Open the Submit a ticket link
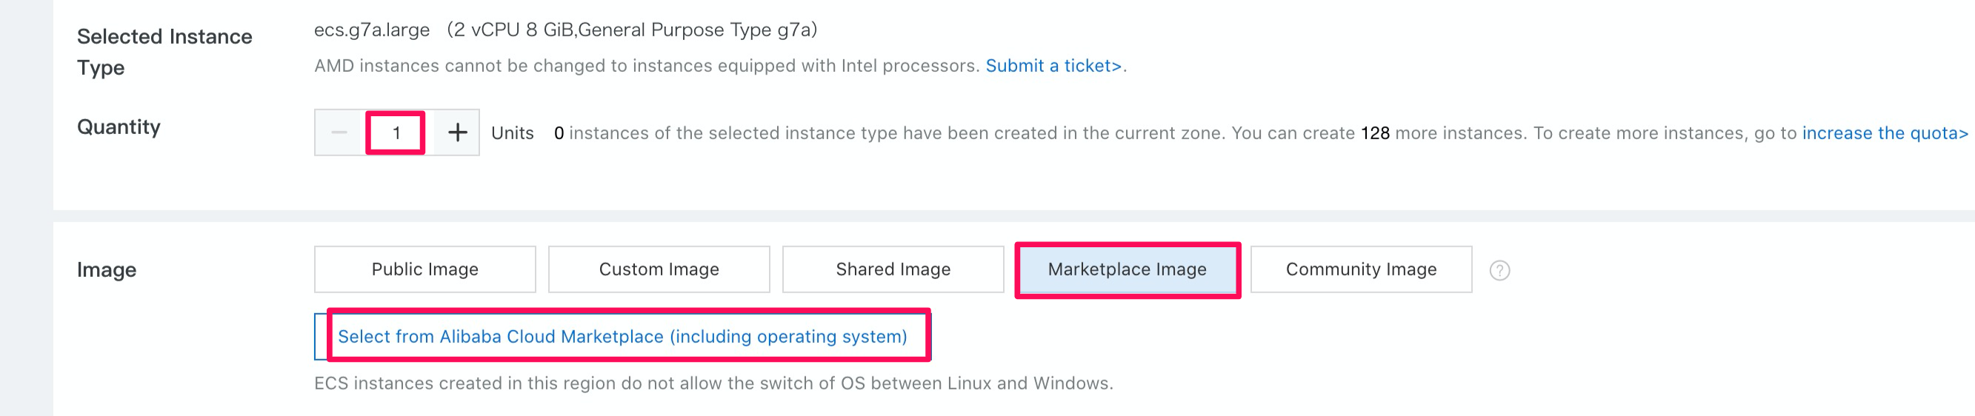The width and height of the screenshot is (1975, 416). point(1053,66)
